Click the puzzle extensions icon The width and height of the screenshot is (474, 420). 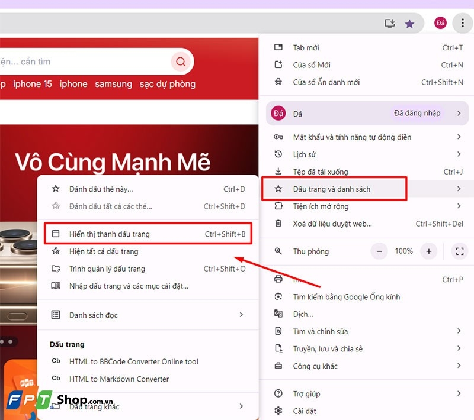pos(278,206)
